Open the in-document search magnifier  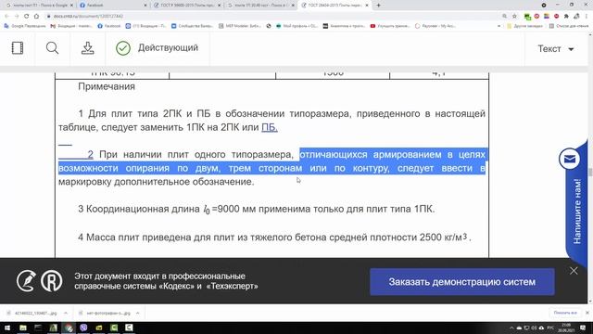pyautogui.click(x=52, y=48)
